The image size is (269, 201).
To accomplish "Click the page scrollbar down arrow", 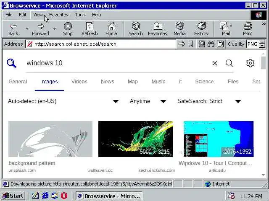I will click(x=264, y=175).
